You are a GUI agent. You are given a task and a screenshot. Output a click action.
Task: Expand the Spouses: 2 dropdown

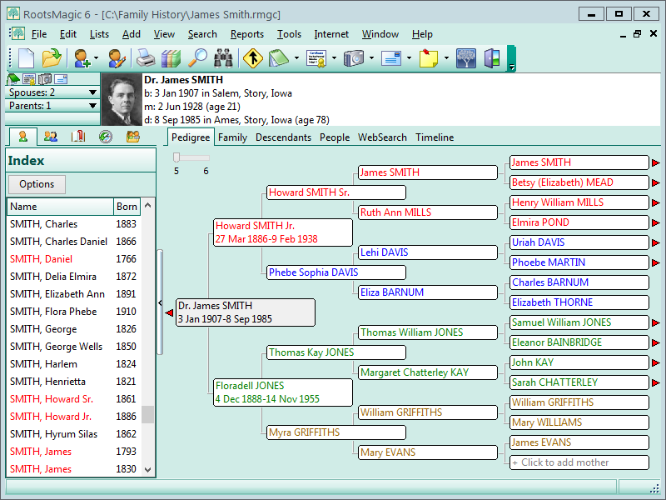coord(92,93)
